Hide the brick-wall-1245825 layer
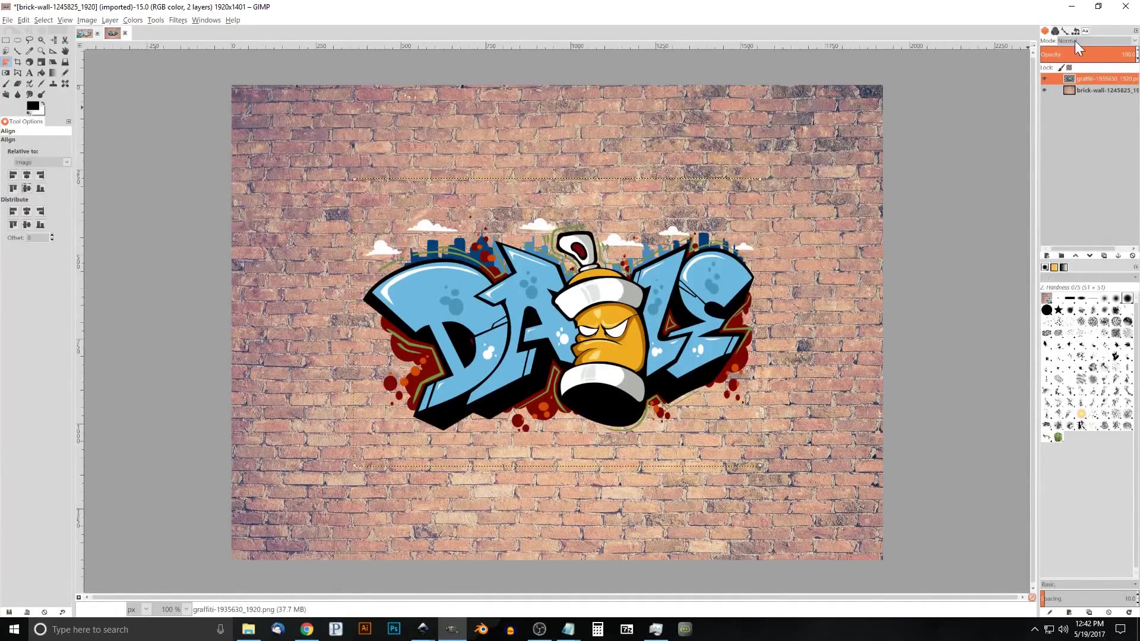This screenshot has height=641, width=1140. coord(1044,90)
